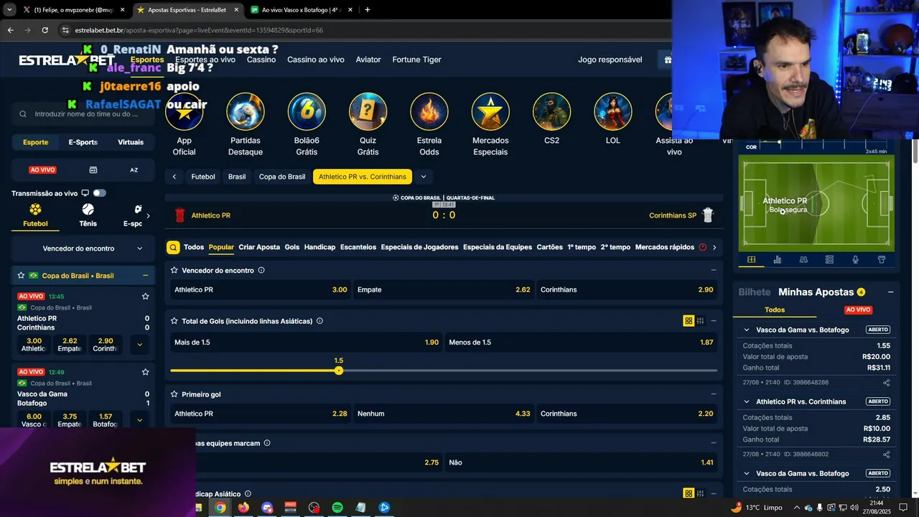
Task: Filter my bets by AO VIVO tab
Action: click(858, 309)
